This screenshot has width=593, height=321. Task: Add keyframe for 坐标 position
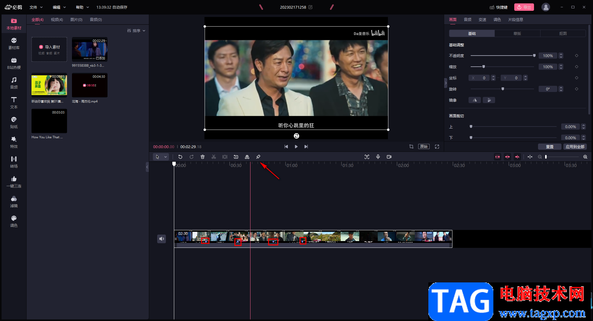[x=577, y=78]
